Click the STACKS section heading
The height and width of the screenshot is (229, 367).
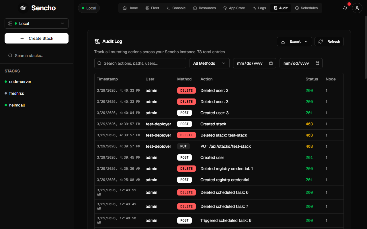click(x=12, y=71)
